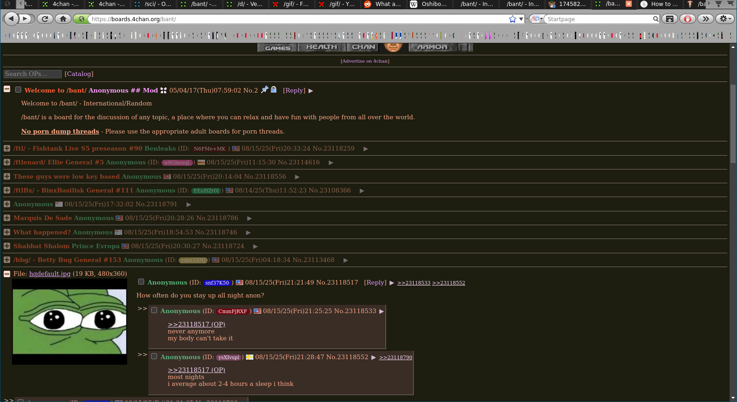Switch to the 174582... tab
This screenshot has height=402, width=737.
(x=568, y=4)
